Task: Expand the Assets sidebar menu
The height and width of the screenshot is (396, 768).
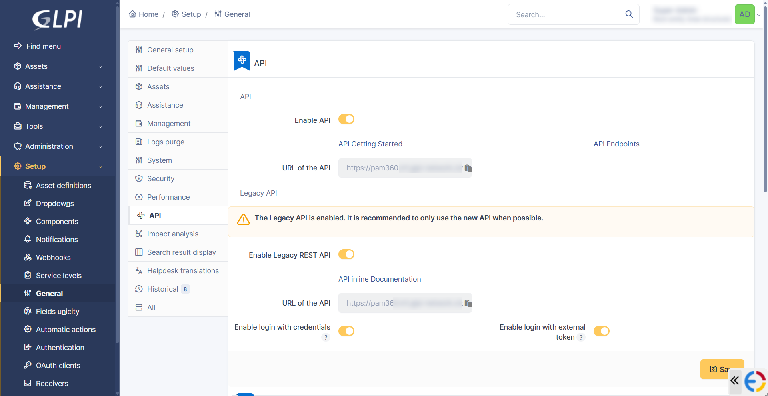Action: 58,66
